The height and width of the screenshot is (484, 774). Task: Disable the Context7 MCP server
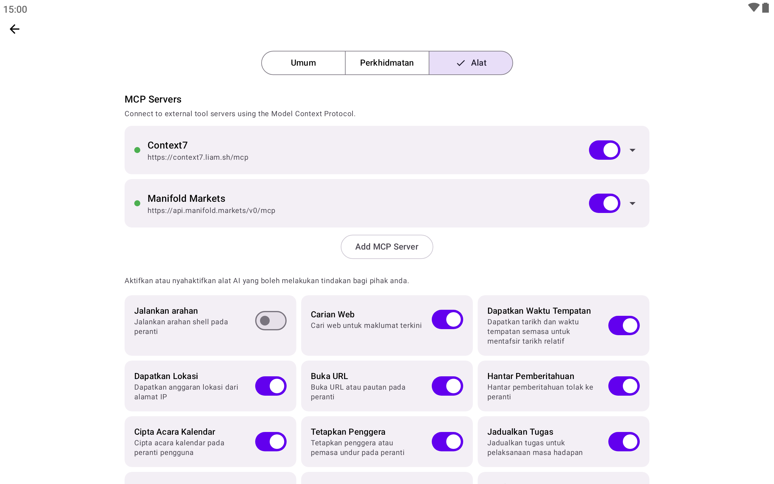(x=604, y=150)
